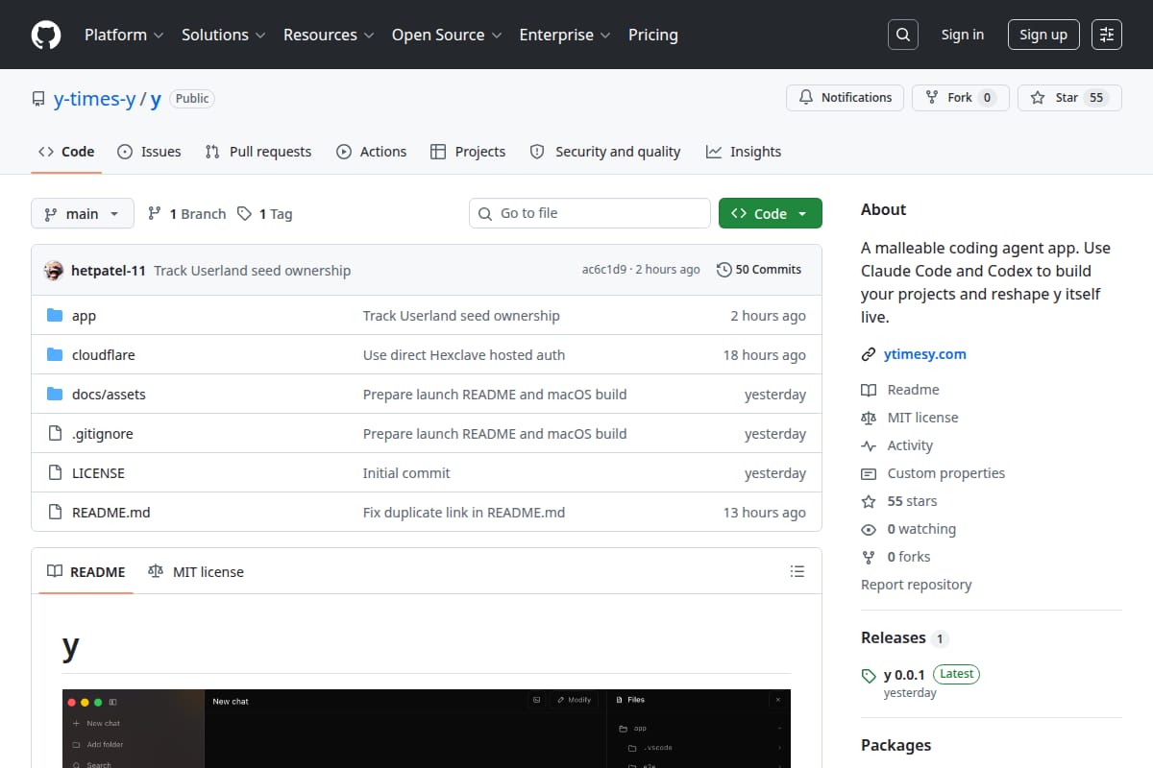The height and width of the screenshot is (768, 1153).
Task: Select the README tab in file viewer
Action: [86, 571]
